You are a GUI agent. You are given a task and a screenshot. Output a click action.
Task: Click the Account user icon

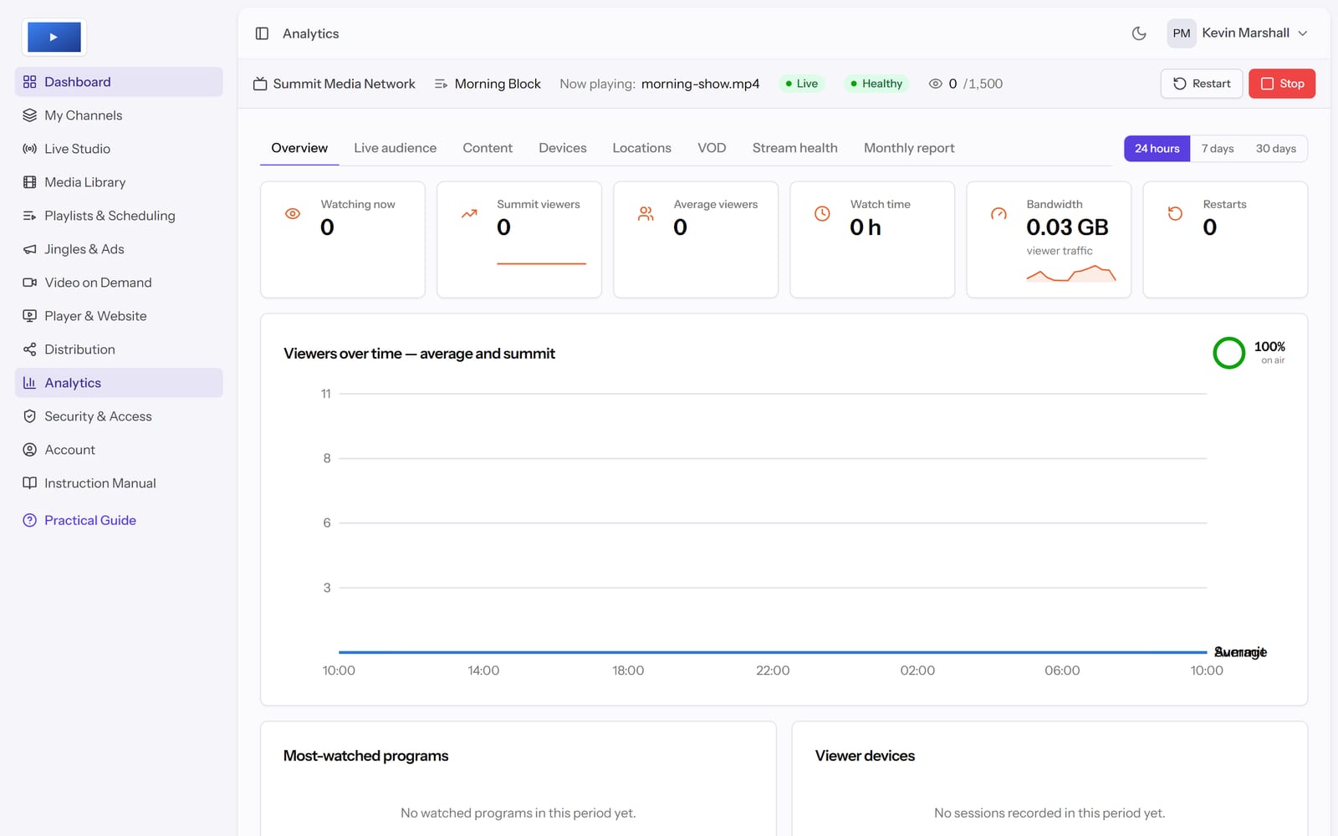pos(30,450)
